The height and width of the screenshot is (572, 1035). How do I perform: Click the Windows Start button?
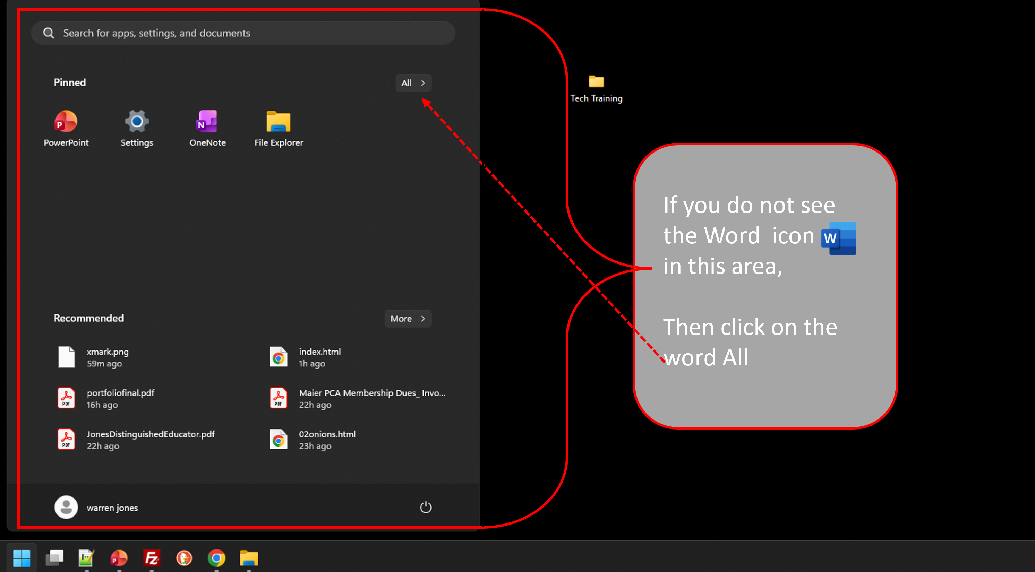pyautogui.click(x=22, y=557)
